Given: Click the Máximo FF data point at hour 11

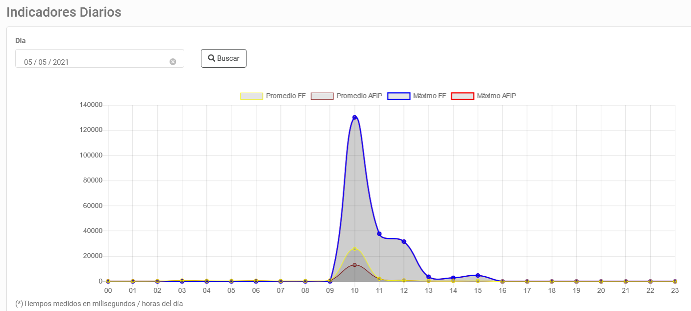Looking at the screenshot, I should (379, 233).
